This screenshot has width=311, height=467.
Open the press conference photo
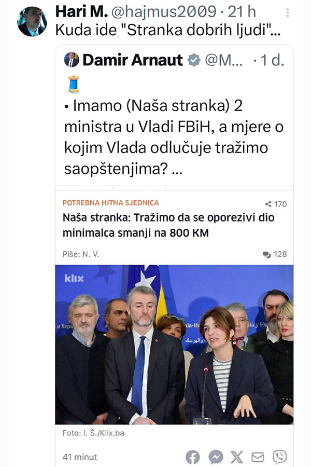pos(174,345)
